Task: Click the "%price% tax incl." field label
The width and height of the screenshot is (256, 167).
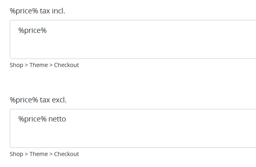Action: click(x=37, y=11)
